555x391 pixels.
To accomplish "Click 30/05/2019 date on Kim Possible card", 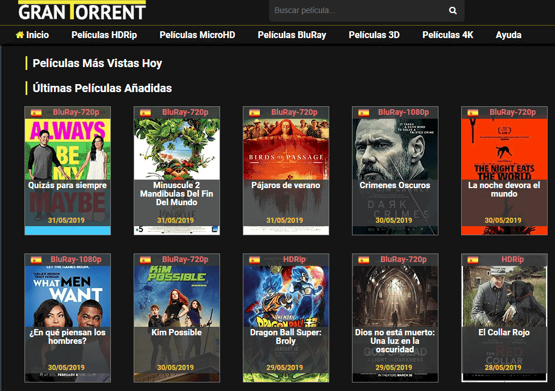I will click(x=176, y=367).
